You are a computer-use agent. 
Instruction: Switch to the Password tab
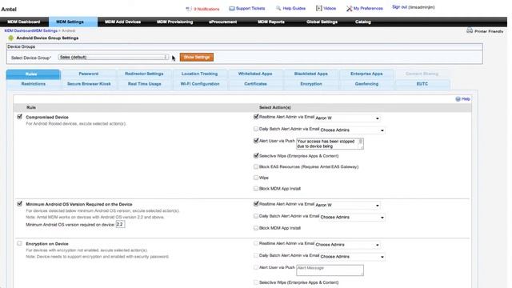point(89,74)
